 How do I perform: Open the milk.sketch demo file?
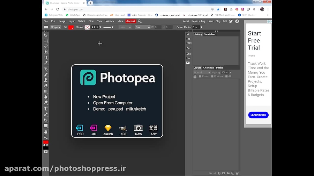pos(136,109)
